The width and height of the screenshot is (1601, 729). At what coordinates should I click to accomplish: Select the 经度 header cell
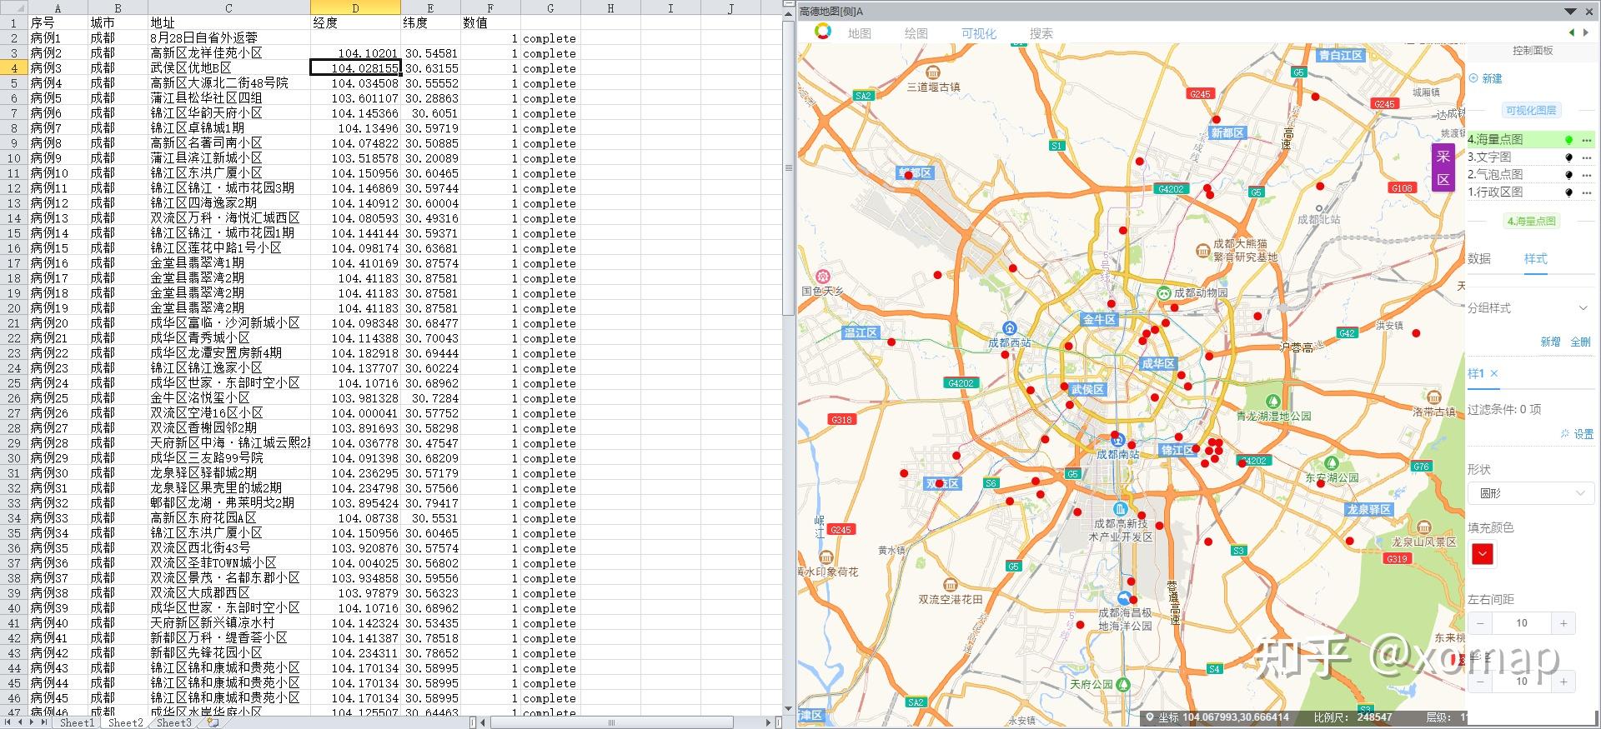point(355,22)
